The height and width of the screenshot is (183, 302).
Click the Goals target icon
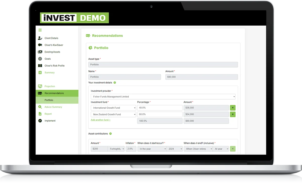[x=40, y=59]
